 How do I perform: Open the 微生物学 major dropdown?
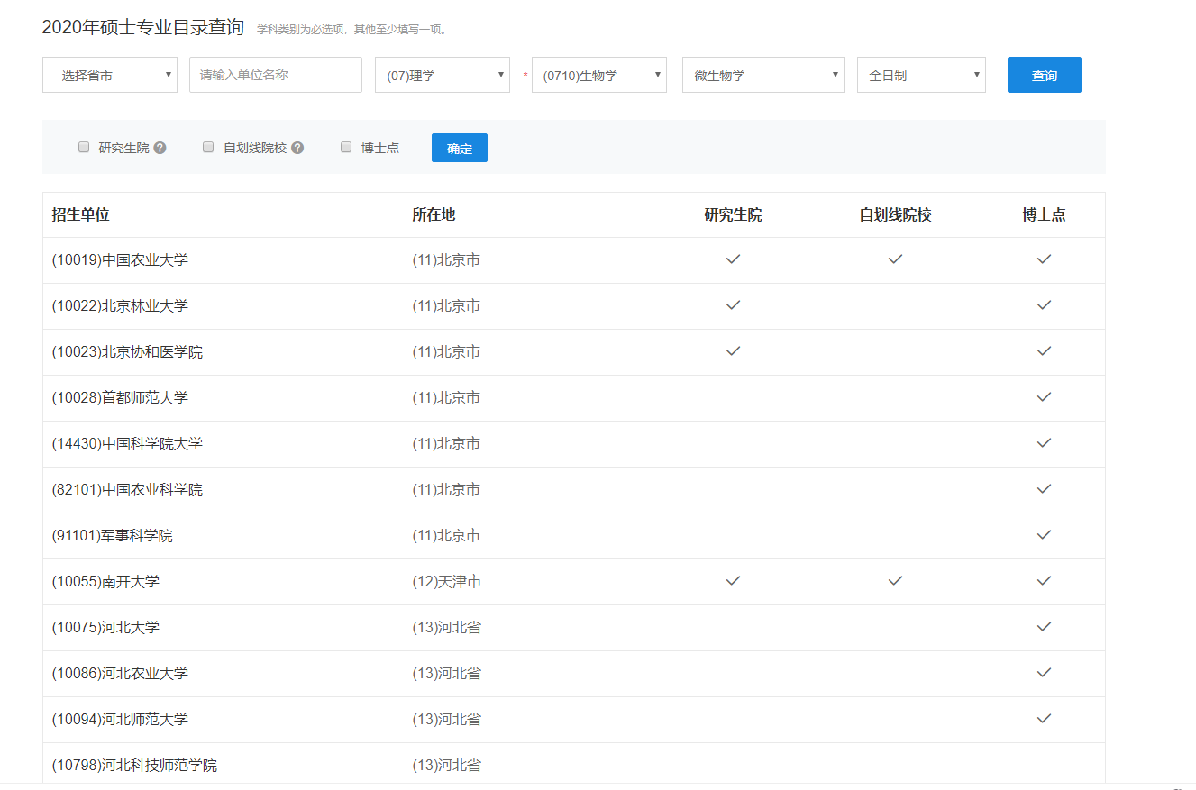click(763, 75)
